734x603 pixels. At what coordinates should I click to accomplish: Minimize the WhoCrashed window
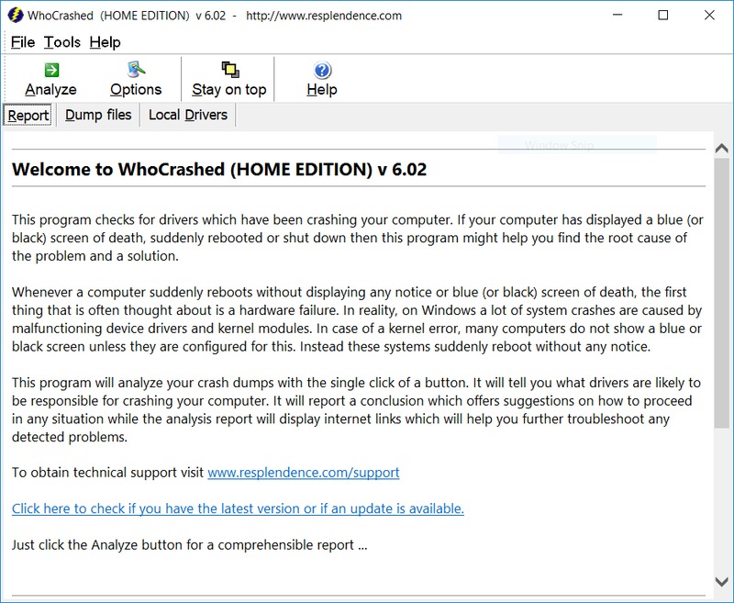pyautogui.click(x=621, y=16)
